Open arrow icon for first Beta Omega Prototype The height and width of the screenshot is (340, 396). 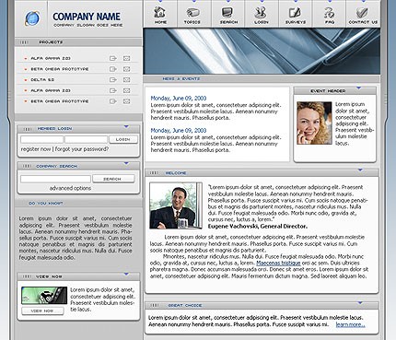113,69
